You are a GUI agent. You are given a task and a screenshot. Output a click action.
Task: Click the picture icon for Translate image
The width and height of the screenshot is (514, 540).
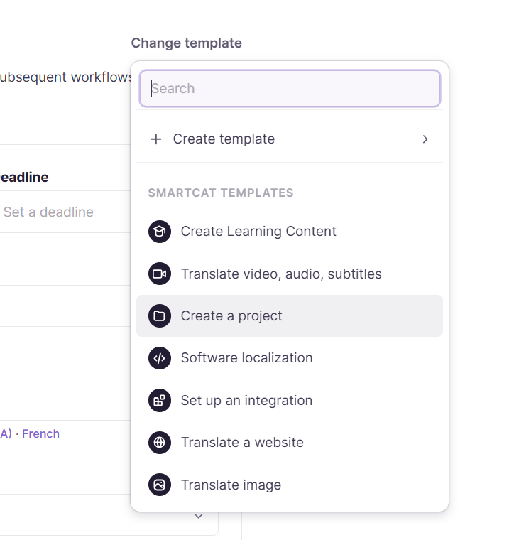pos(159,485)
